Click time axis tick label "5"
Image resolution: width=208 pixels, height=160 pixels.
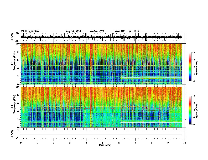(x=103, y=143)
